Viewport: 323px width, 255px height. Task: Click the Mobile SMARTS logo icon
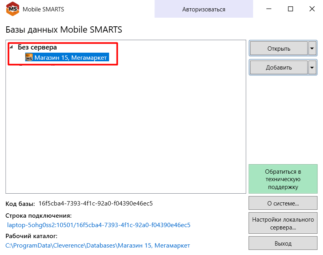pyautogui.click(x=13, y=9)
